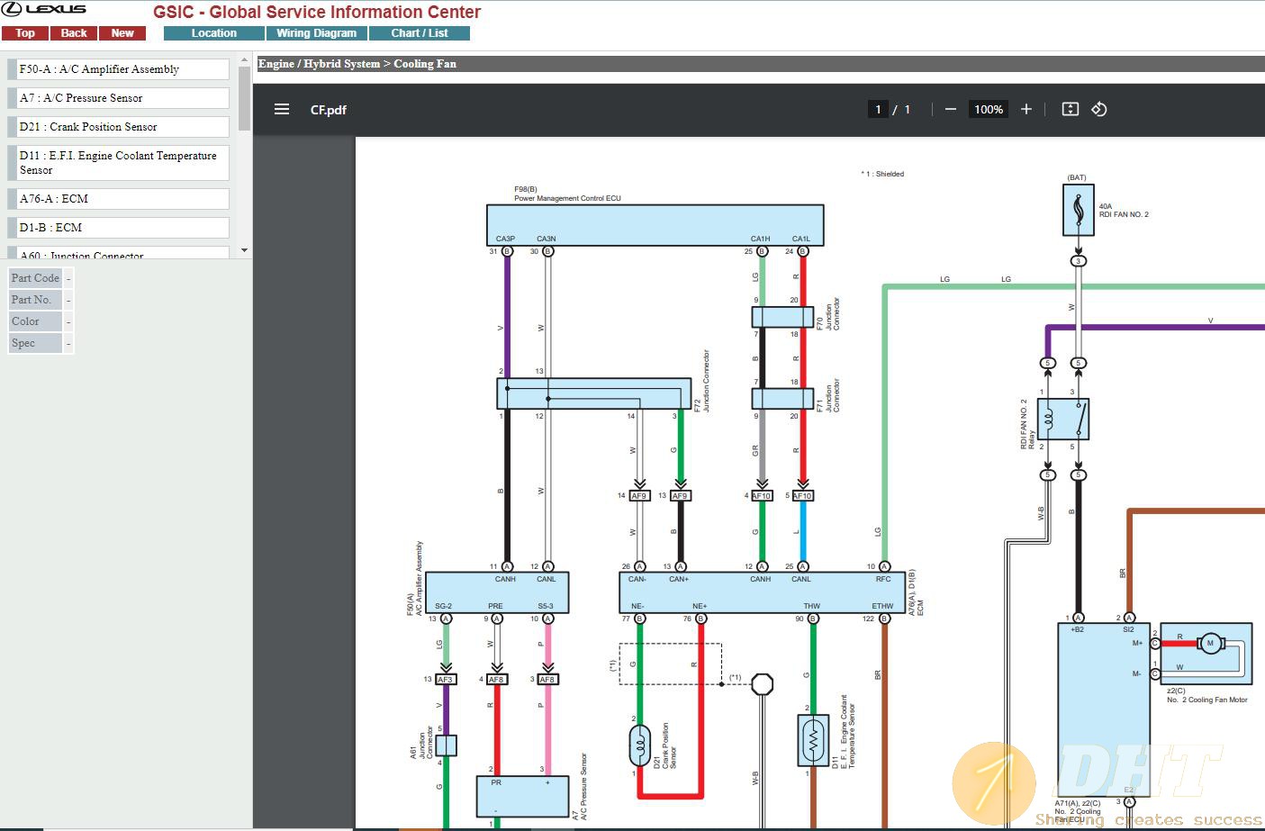Click the Crank Position Sensor symbol
The image size is (1265, 831).
[639, 746]
